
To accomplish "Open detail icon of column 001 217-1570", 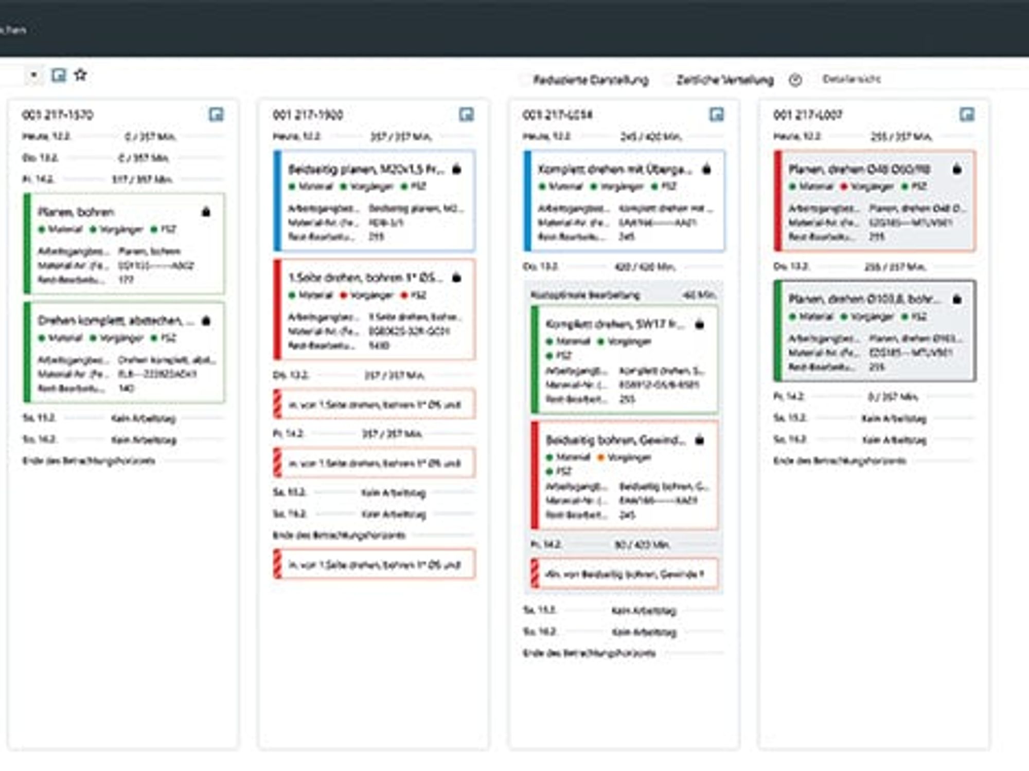I will [216, 114].
